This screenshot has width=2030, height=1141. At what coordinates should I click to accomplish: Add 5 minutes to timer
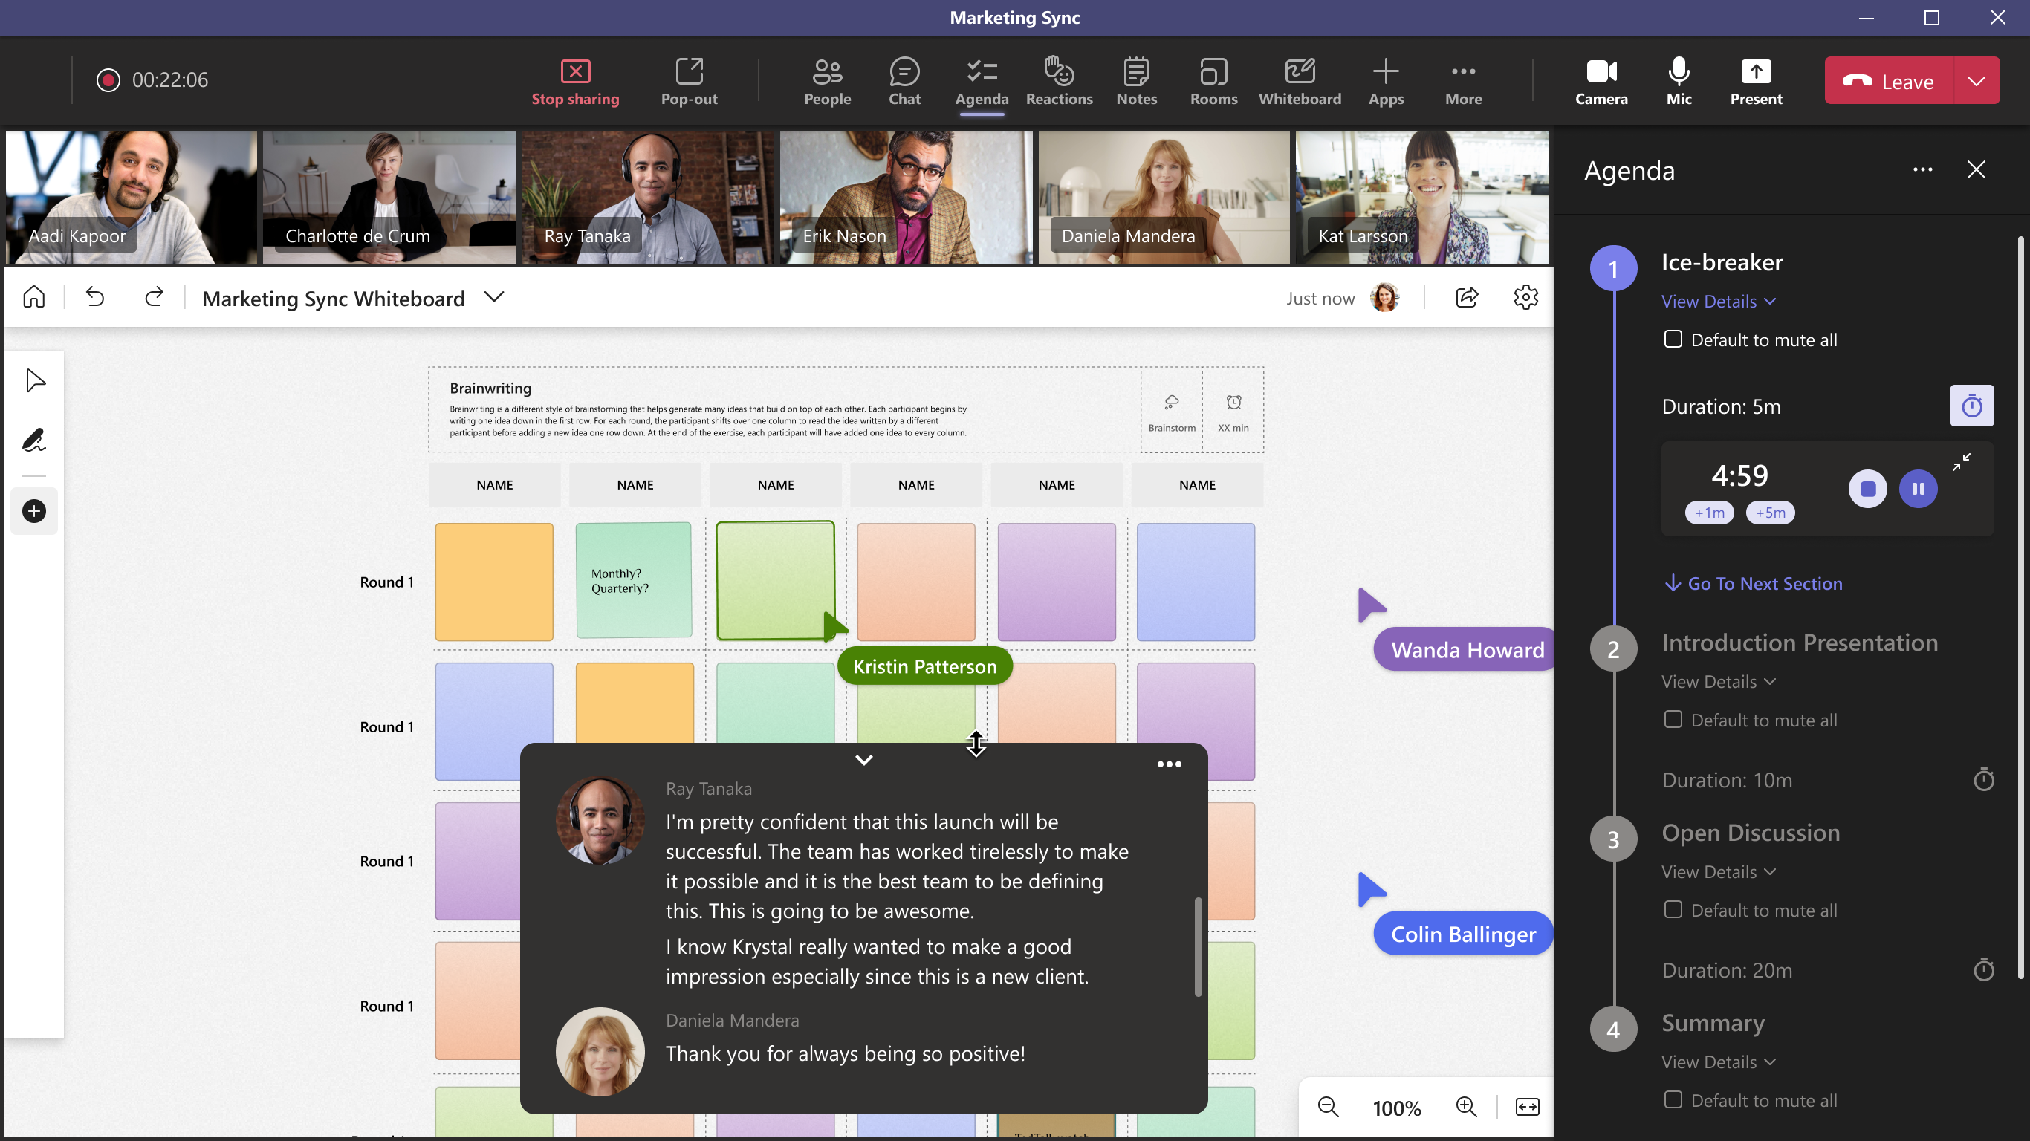[x=1770, y=513]
